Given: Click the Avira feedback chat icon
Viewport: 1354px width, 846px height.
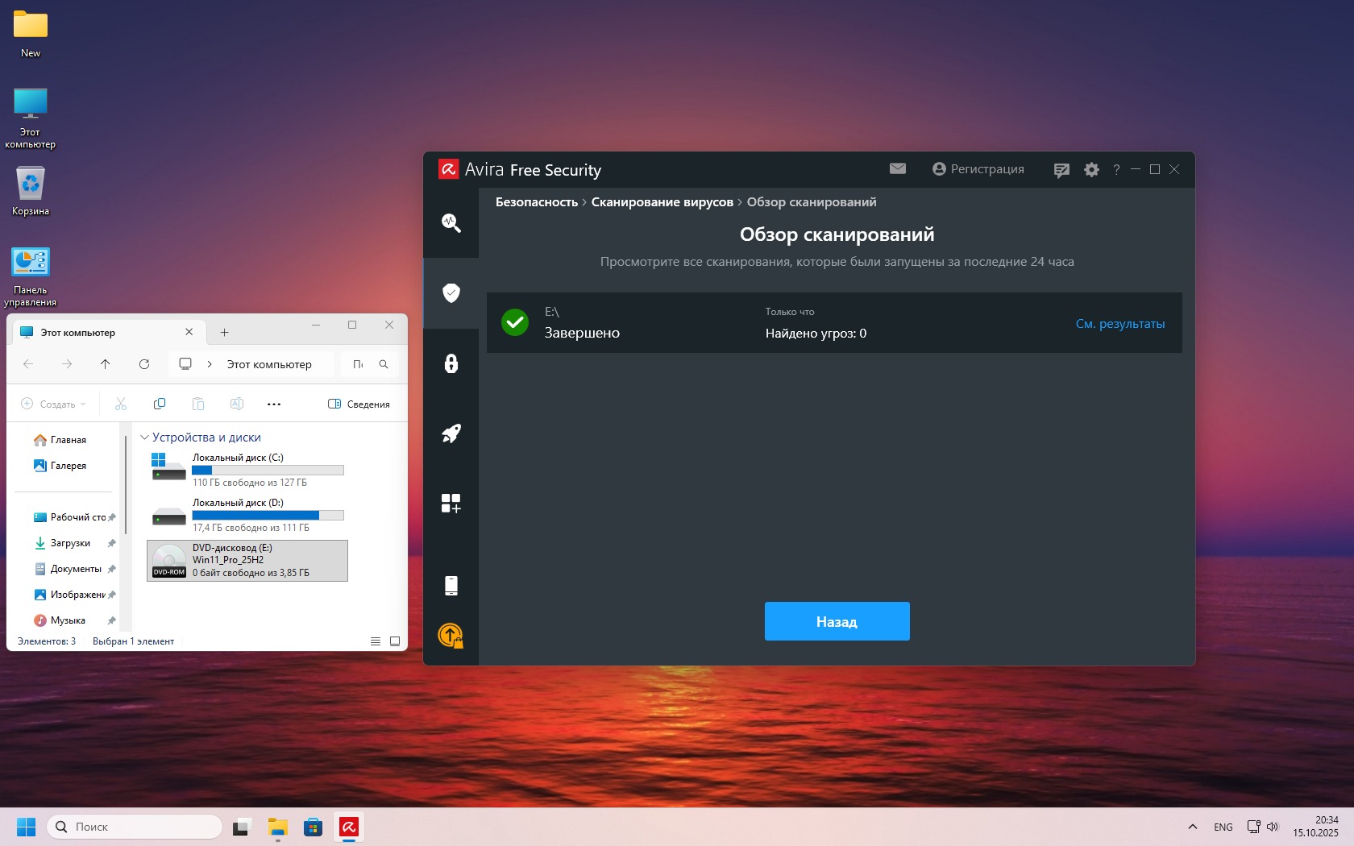Looking at the screenshot, I should pyautogui.click(x=1061, y=169).
